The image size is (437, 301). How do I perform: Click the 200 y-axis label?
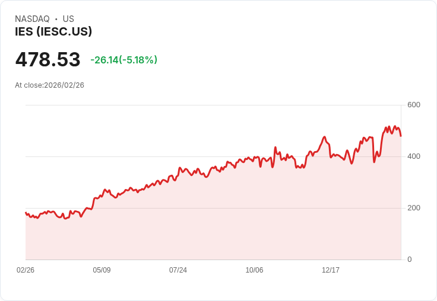[x=414, y=208]
